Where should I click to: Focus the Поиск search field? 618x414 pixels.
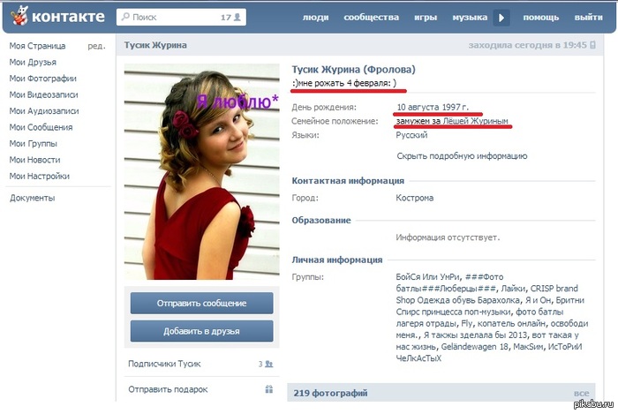click(181, 18)
